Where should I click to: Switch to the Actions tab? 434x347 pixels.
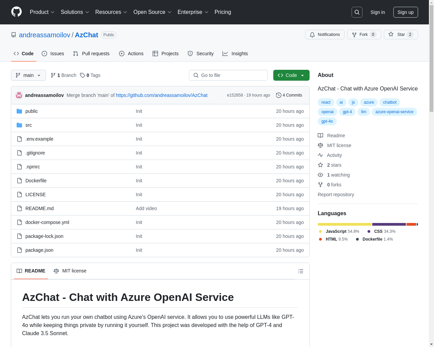131,54
